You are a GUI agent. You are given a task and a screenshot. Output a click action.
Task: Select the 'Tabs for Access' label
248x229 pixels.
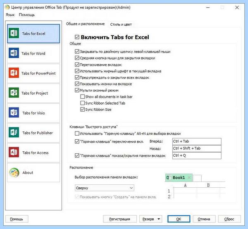click(x=36, y=153)
